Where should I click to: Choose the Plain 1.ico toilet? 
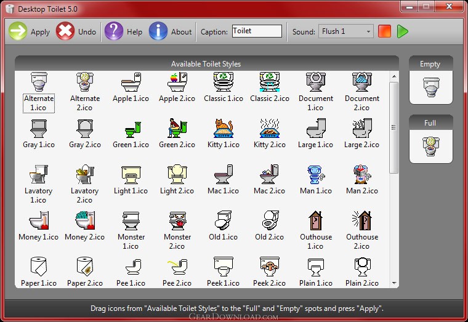pyautogui.click(x=316, y=267)
